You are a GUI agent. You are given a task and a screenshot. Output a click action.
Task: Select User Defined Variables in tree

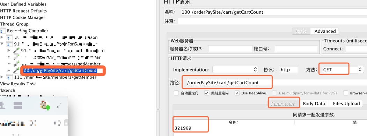click(x=23, y=4)
